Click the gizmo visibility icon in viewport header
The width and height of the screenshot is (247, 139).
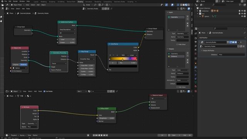click(x=166, y=5)
